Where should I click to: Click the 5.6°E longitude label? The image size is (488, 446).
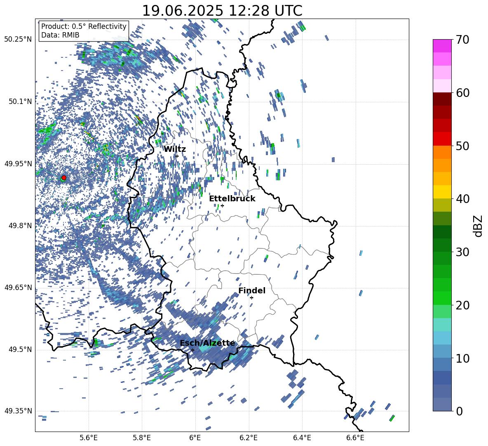point(89,438)
